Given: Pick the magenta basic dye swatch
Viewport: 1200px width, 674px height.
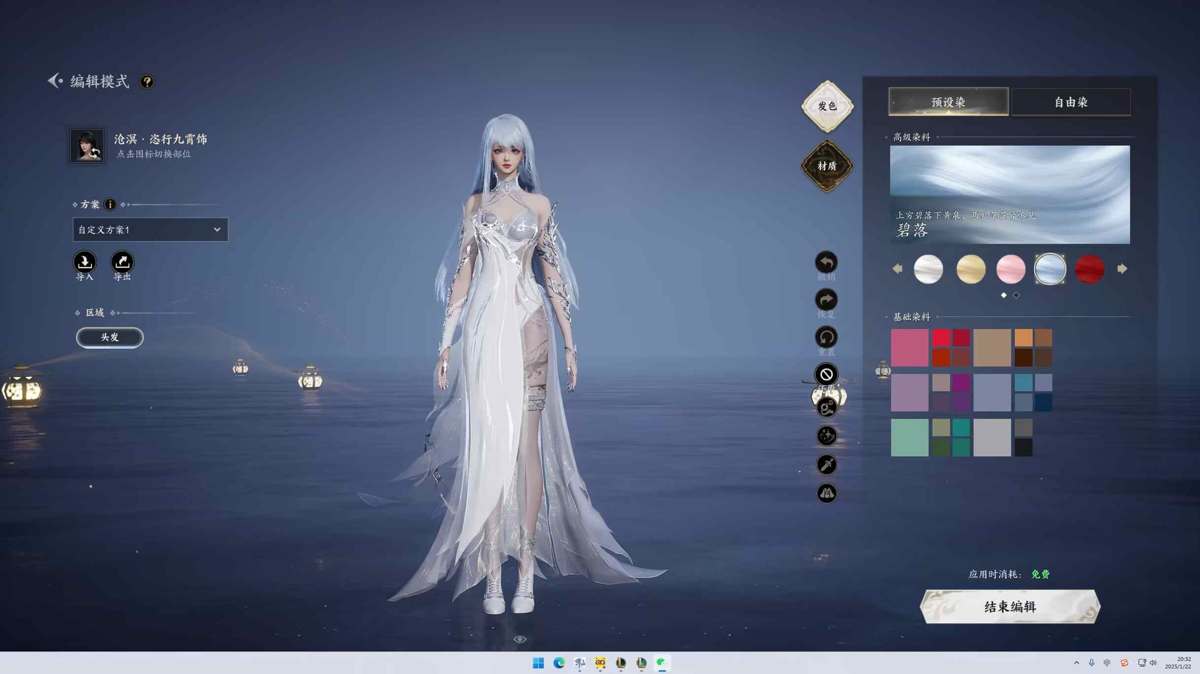Looking at the screenshot, I should [961, 383].
